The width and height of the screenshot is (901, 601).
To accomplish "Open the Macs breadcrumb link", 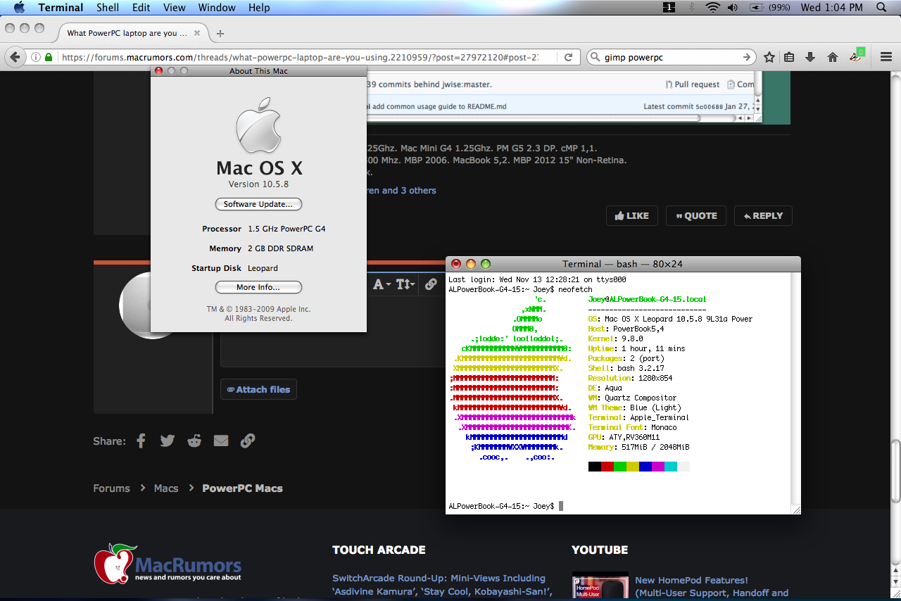I will point(166,488).
